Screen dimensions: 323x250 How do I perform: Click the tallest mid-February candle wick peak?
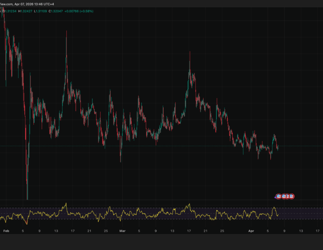(x=66, y=31)
